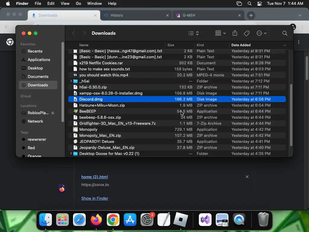Click the Stage Manager menu bar icon
Image resolution: width=309 pixels, height=232 pixels.
point(239,4)
